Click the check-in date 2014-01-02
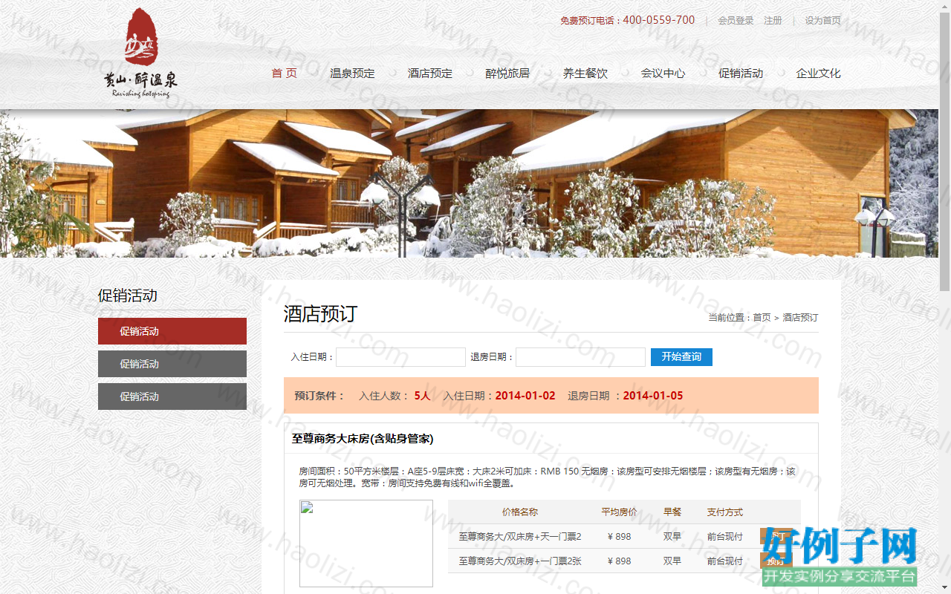Screen dimensions: 951x594 point(525,396)
